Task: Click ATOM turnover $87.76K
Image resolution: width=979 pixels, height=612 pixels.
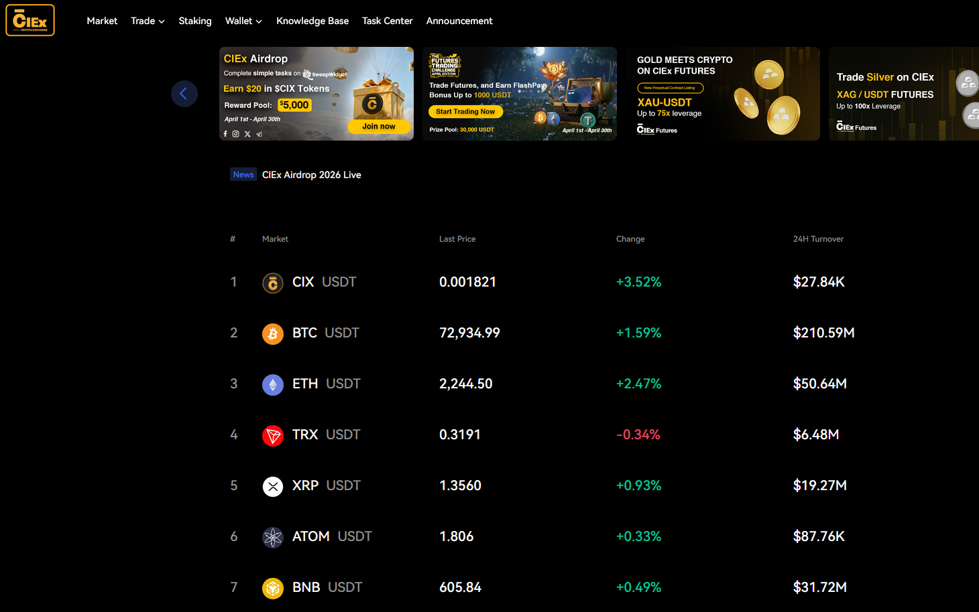Action: pyautogui.click(x=819, y=536)
